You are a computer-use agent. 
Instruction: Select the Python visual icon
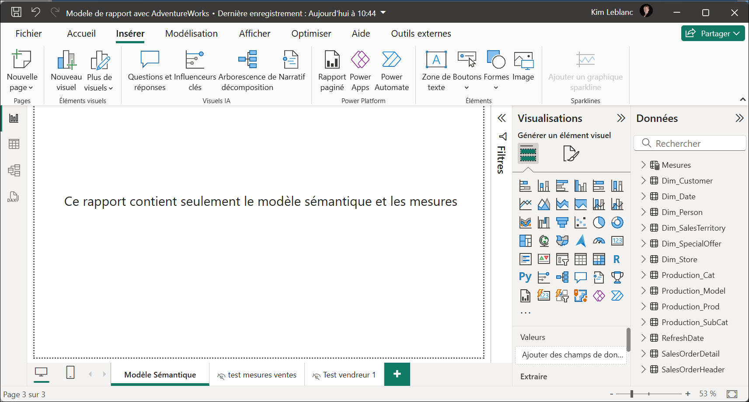coord(525,277)
